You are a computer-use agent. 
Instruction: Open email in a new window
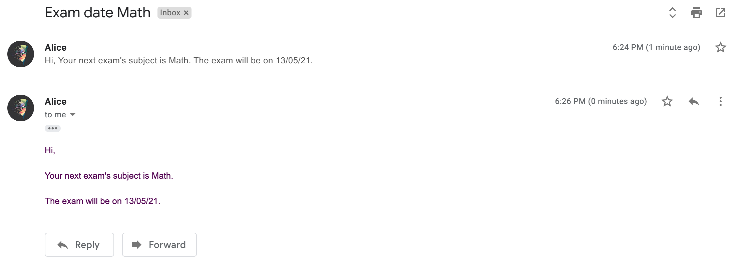pyautogui.click(x=721, y=13)
